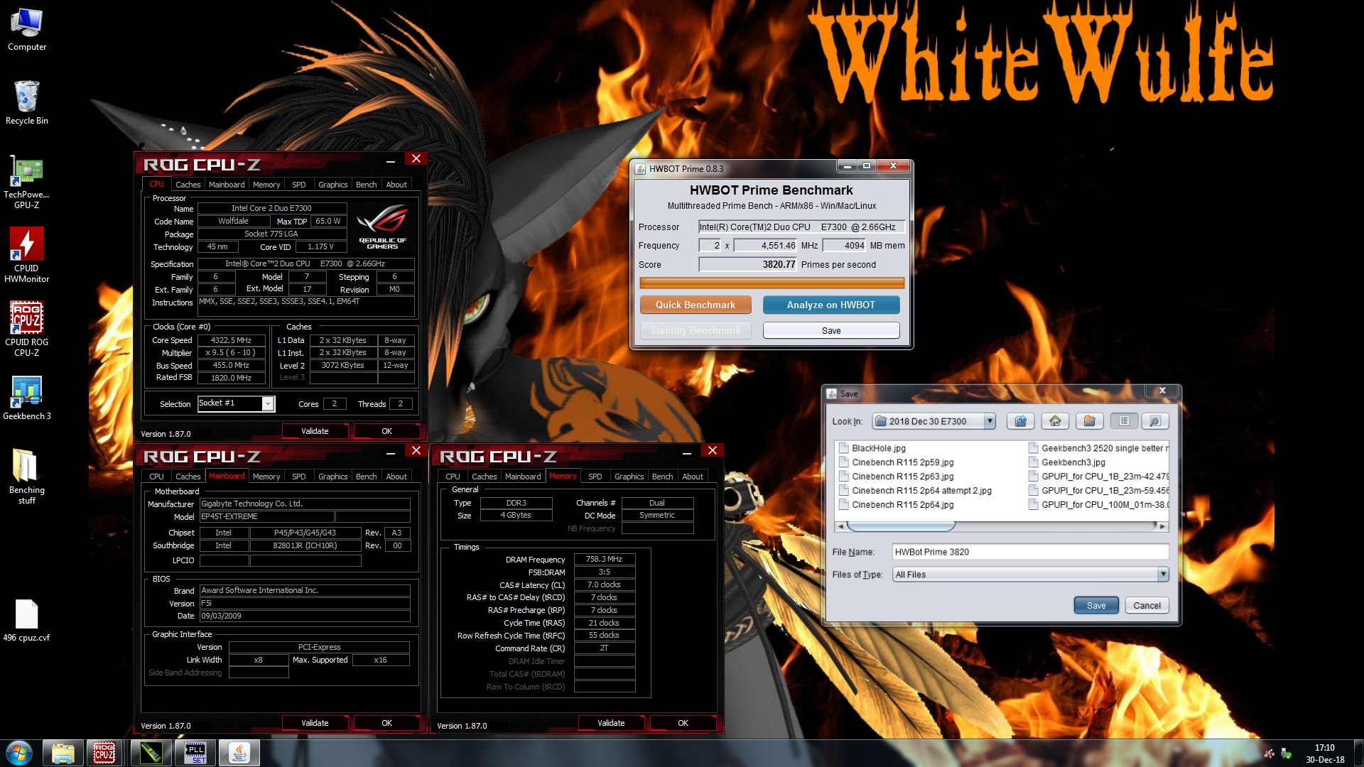Click the green safely-remove tray icon
The image size is (1364, 767).
tap(1287, 754)
